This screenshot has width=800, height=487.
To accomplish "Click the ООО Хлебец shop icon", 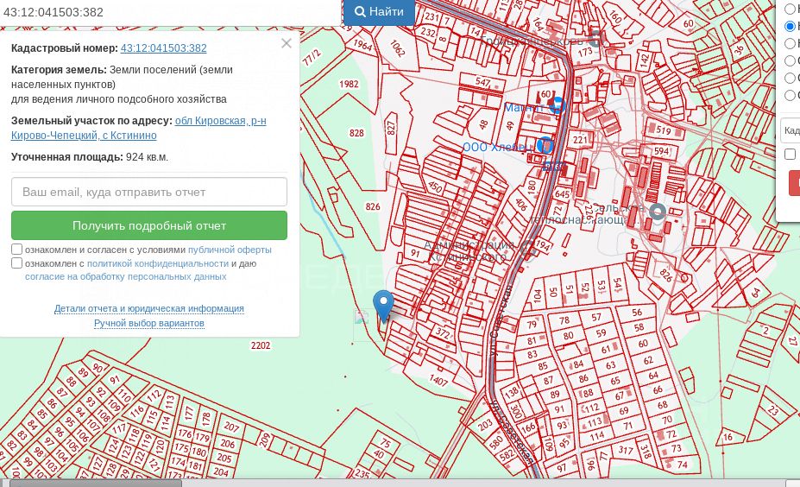I will pos(545,146).
